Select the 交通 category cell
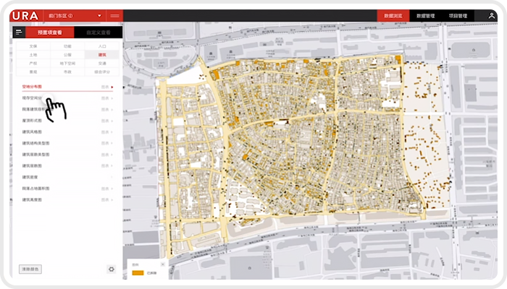 pyautogui.click(x=101, y=63)
